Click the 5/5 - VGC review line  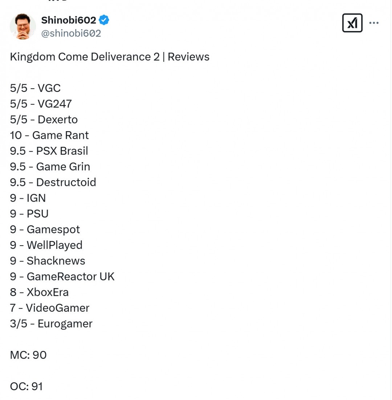tap(35, 88)
